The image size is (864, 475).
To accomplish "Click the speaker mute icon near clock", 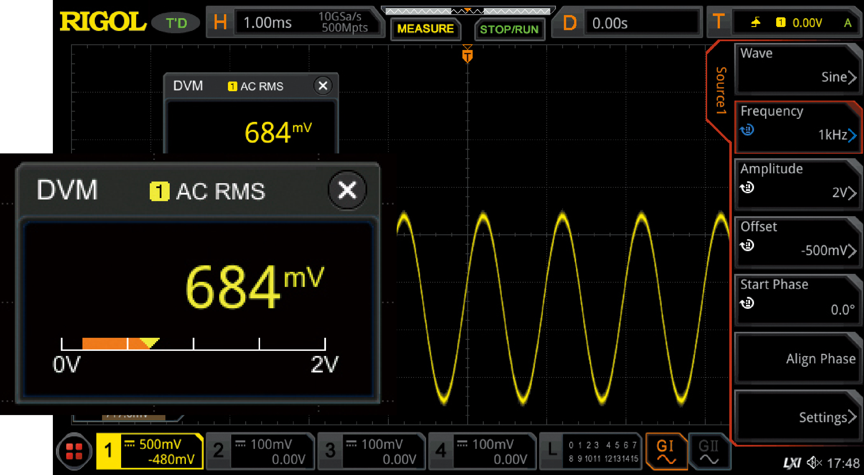I will (814, 463).
